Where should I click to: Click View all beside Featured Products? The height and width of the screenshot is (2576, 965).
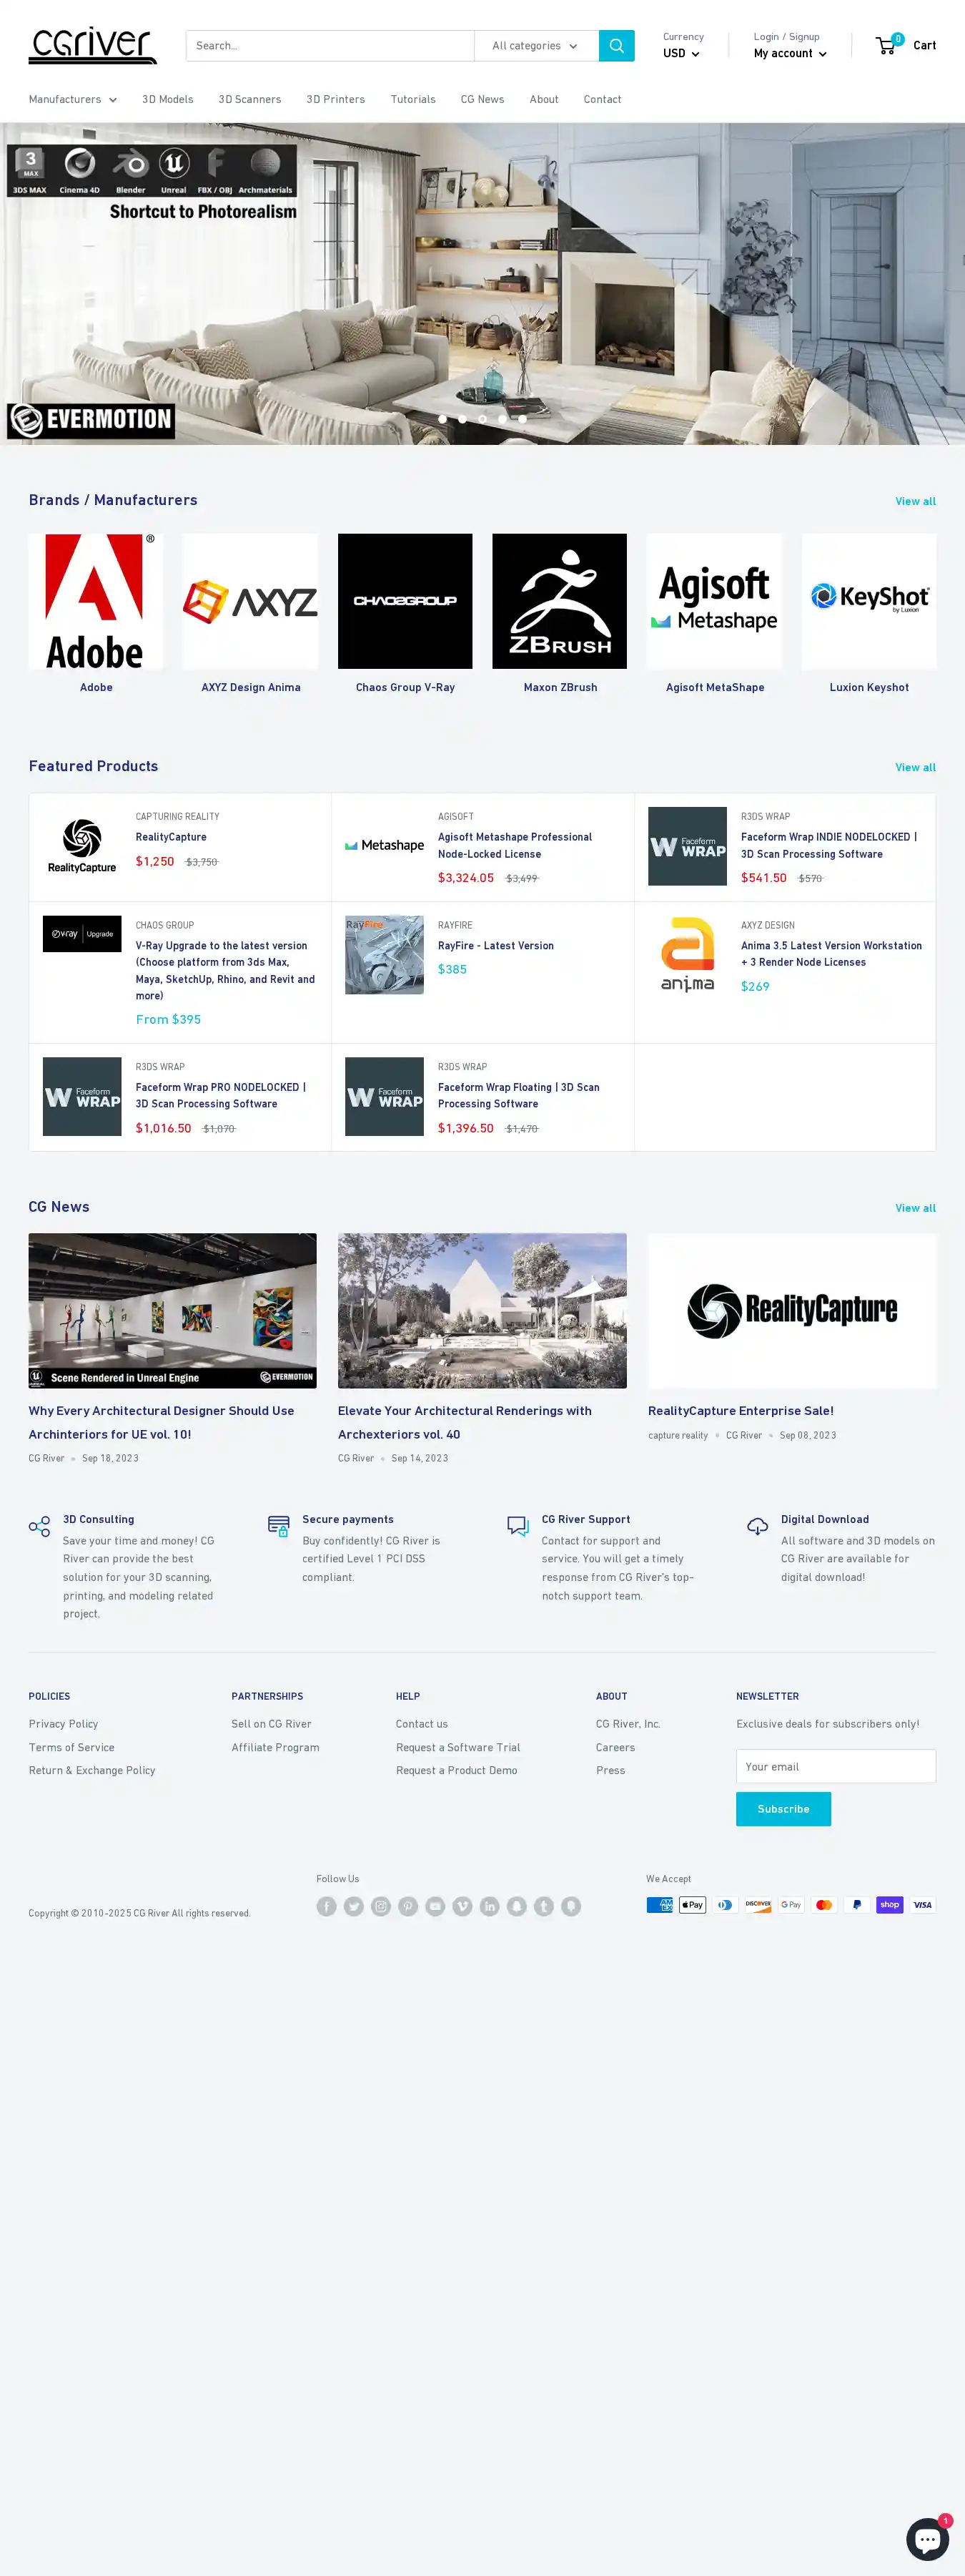pyautogui.click(x=915, y=768)
